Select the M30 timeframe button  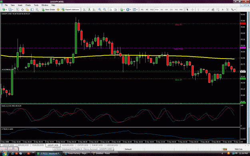pyautogui.click(x=157, y=10)
